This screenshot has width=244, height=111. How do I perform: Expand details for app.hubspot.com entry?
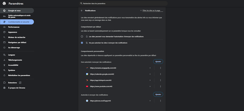(x=150, y=80)
